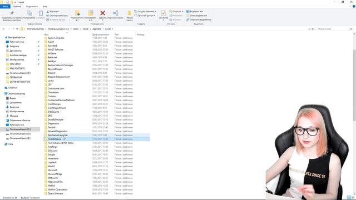Click Обратить выделение invert selection
The image size is (356, 200).
click(199, 19)
